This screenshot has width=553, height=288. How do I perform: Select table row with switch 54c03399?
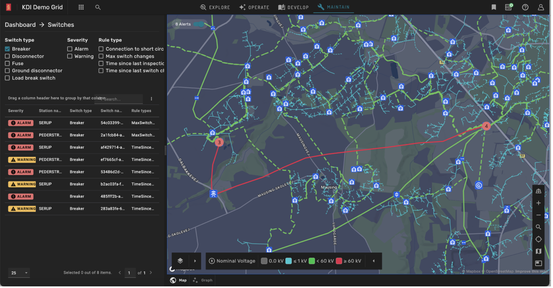pyautogui.click(x=82, y=123)
